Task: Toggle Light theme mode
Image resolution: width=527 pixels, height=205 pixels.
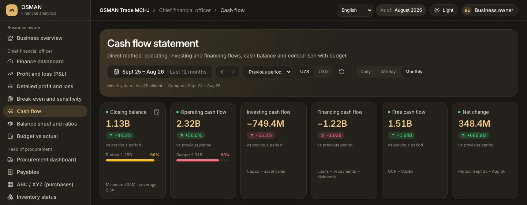Action: (444, 10)
